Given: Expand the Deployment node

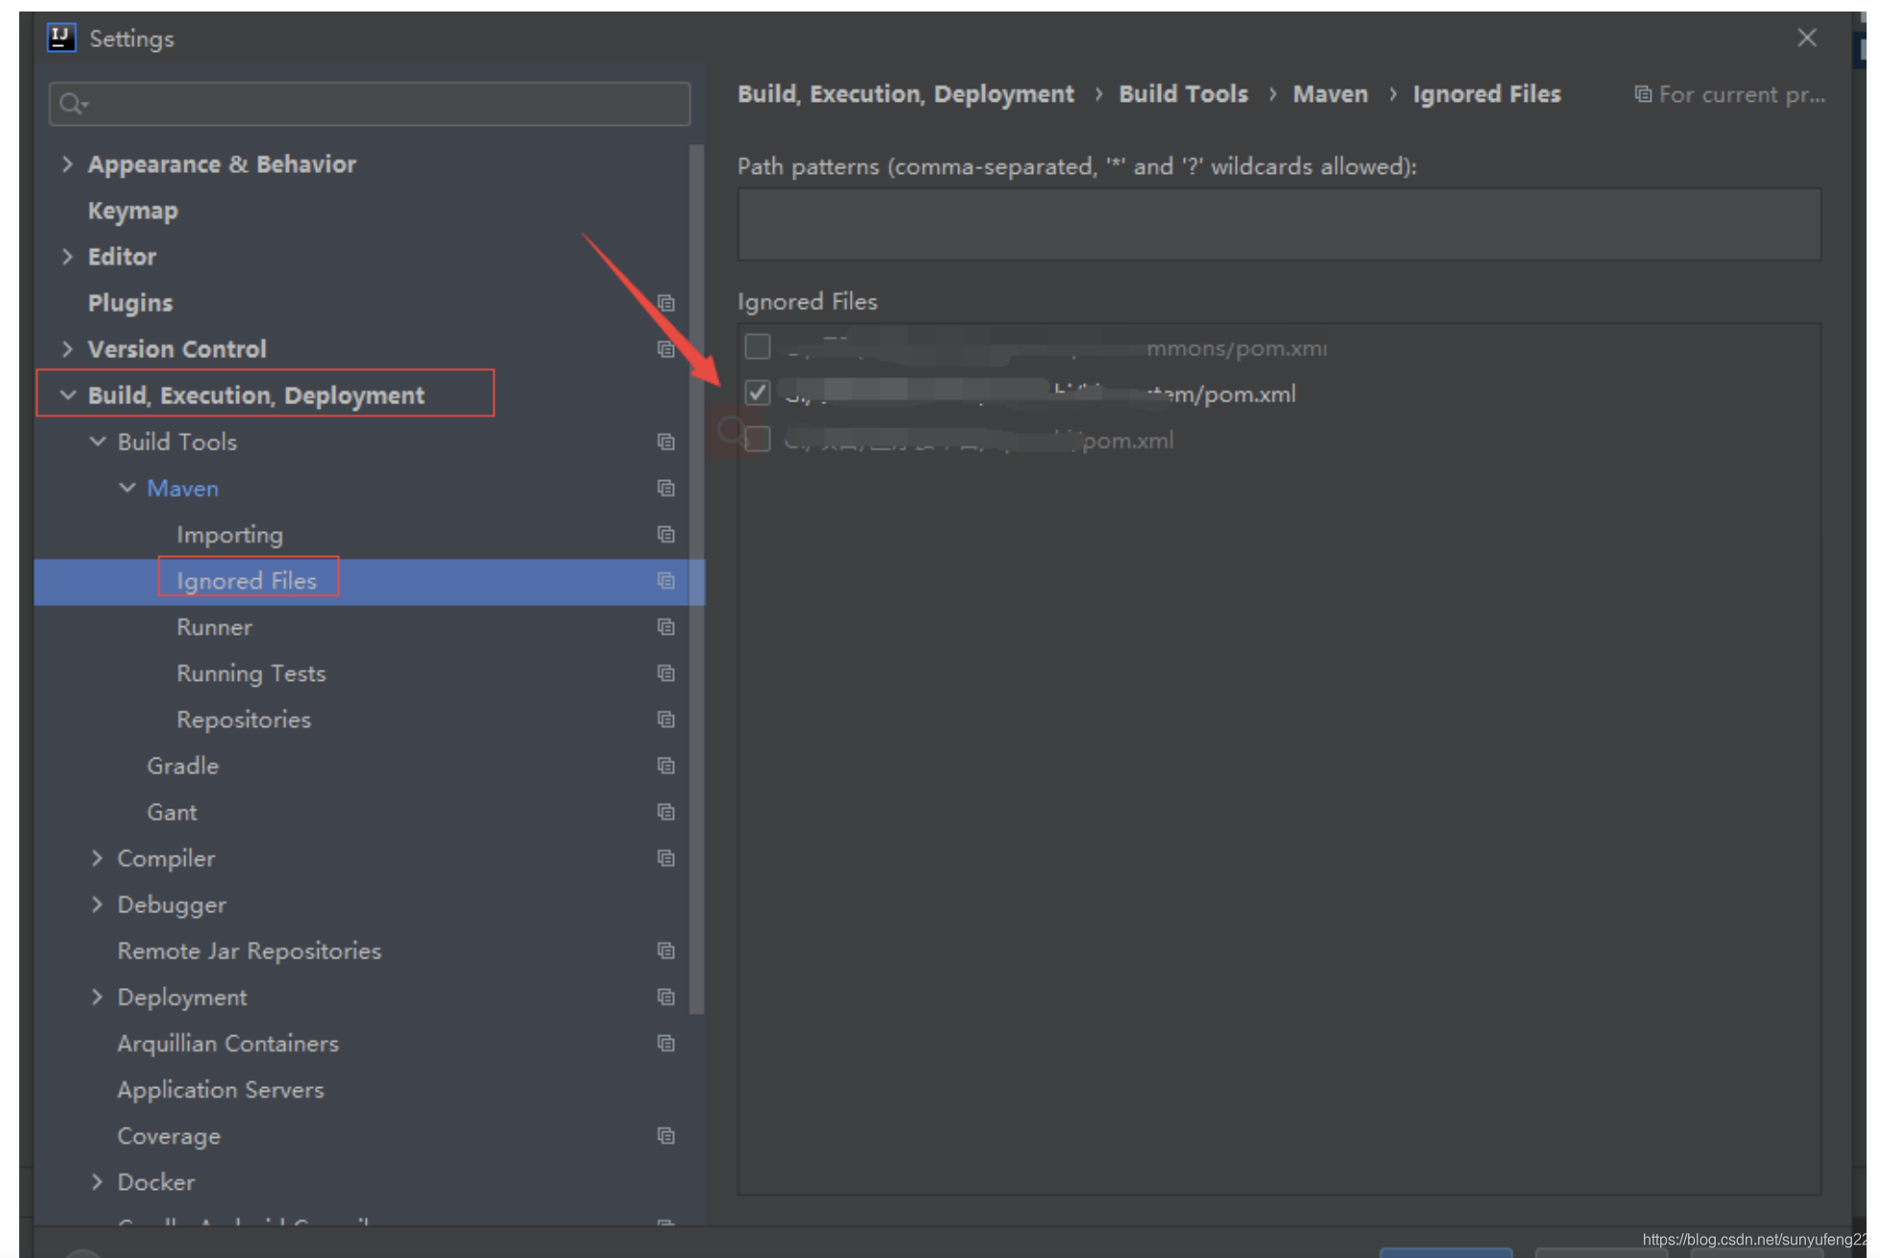Looking at the screenshot, I should point(97,997).
